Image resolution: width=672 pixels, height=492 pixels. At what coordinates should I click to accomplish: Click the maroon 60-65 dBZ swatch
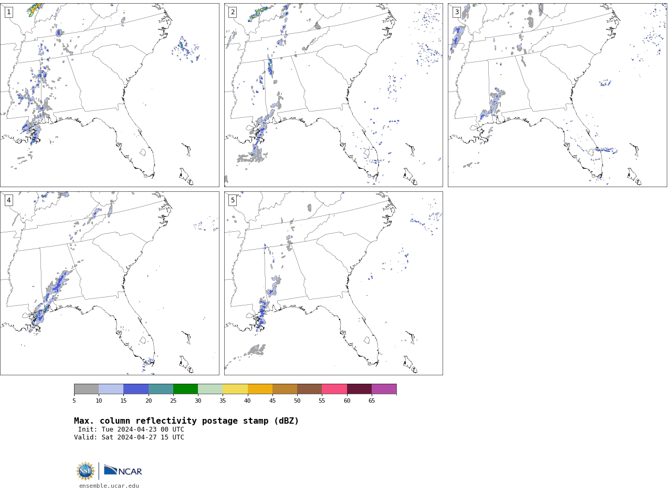point(359,389)
